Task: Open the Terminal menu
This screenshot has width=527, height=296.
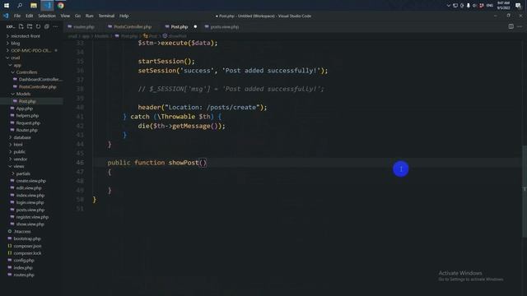Action: (106, 16)
